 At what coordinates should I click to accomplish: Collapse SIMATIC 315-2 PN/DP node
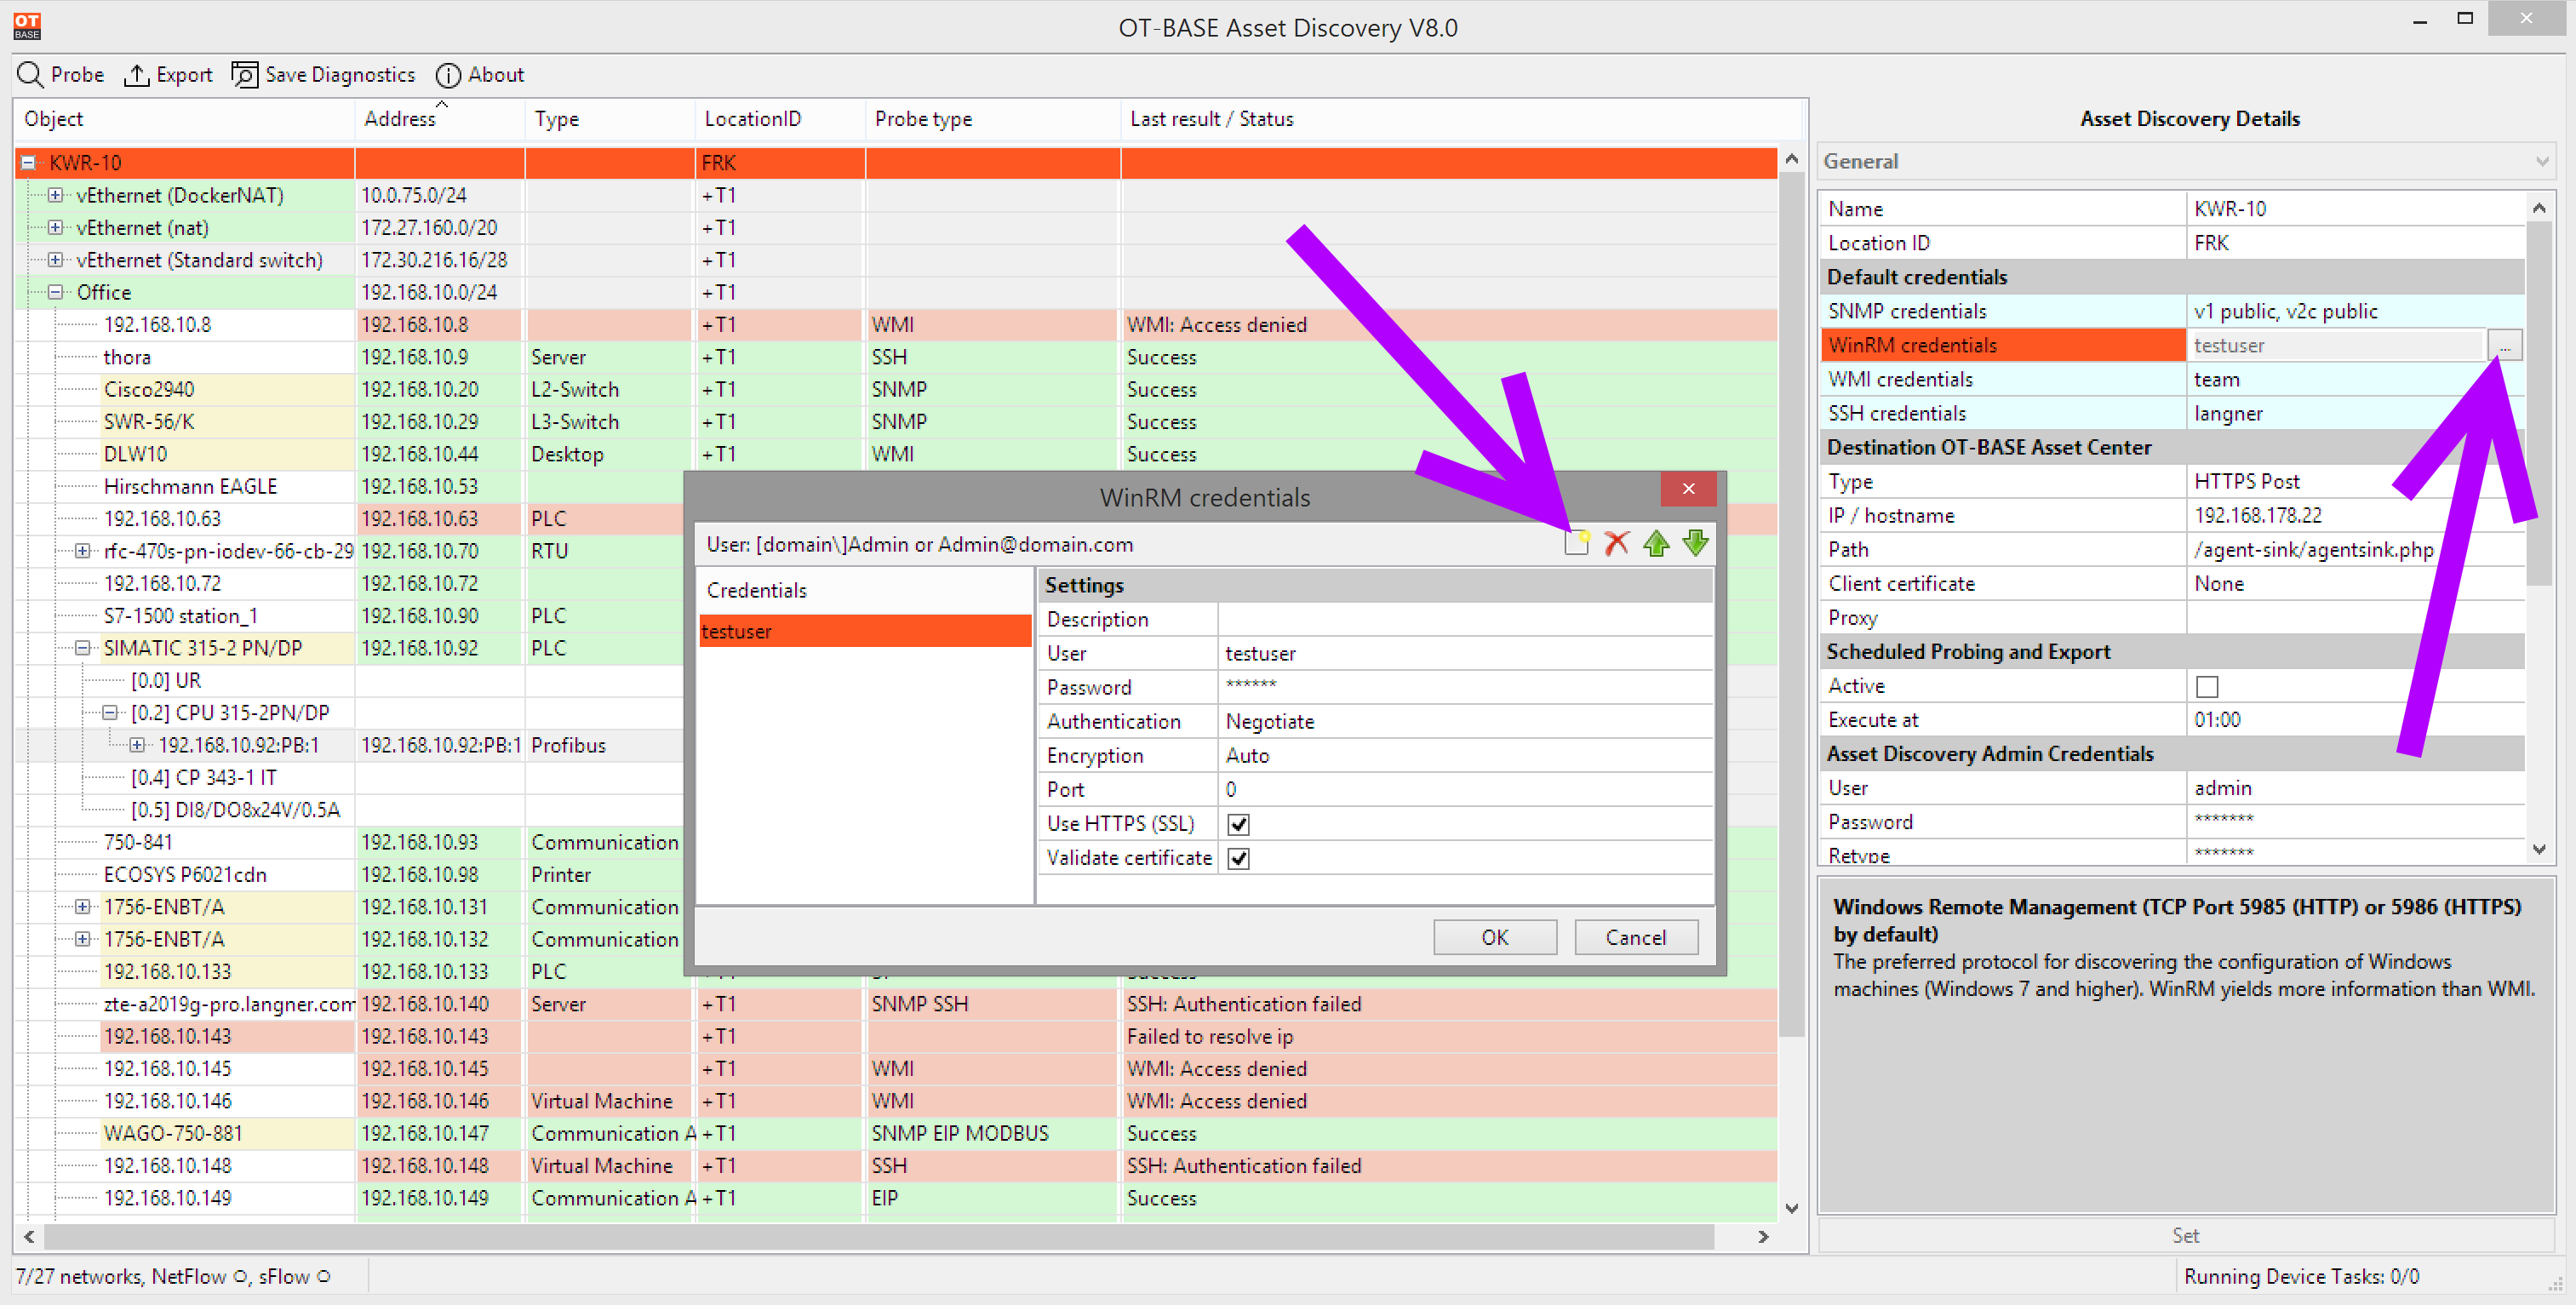click(x=83, y=648)
